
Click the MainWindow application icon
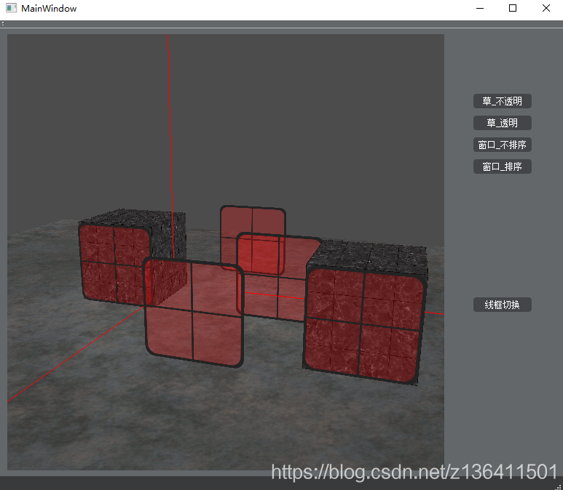coord(11,8)
